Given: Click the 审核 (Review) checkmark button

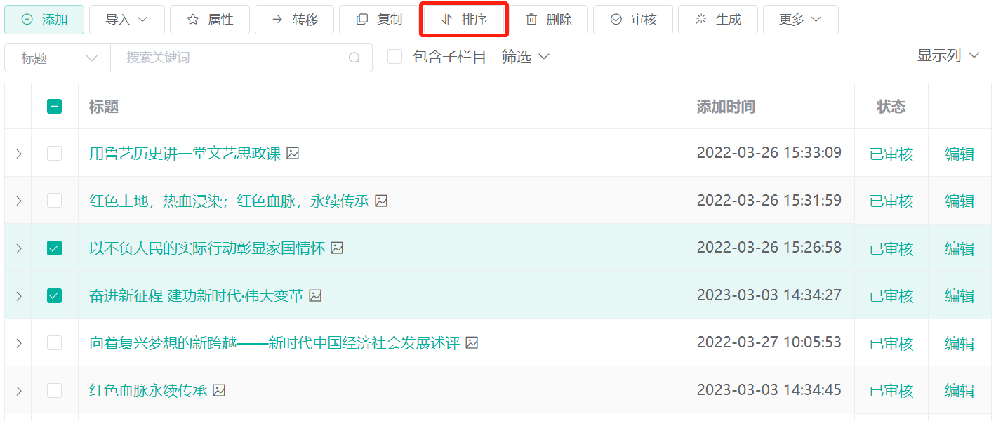Looking at the screenshot, I should click(632, 20).
